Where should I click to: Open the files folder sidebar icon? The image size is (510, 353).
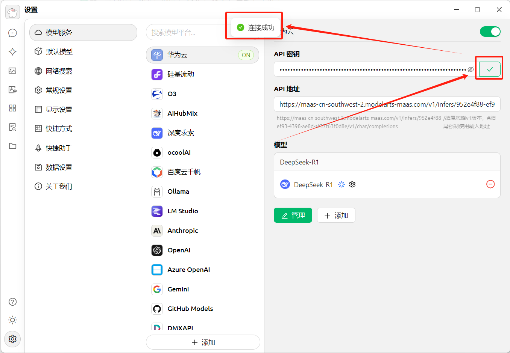click(x=12, y=146)
